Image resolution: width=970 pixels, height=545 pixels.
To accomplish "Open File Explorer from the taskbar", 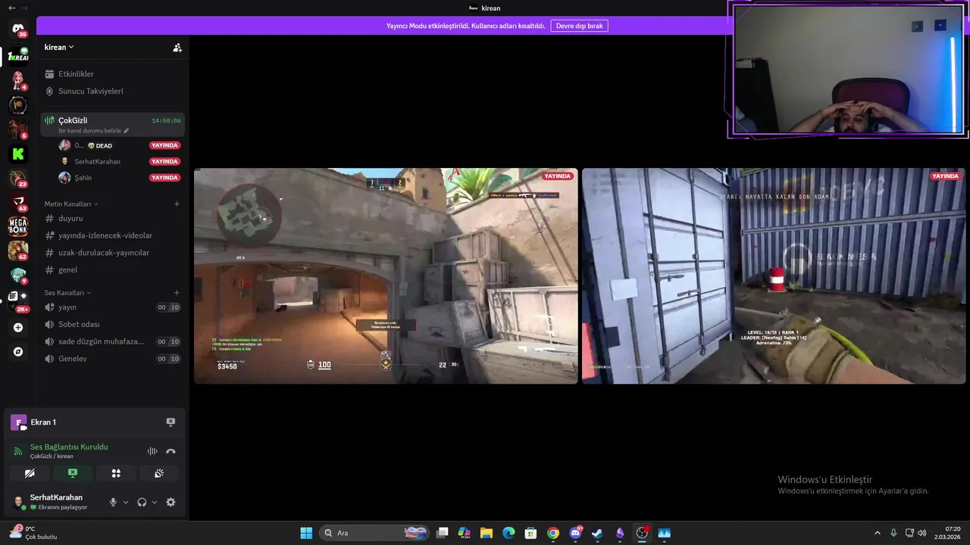I will pyautogui.click(x=487, y=533).
